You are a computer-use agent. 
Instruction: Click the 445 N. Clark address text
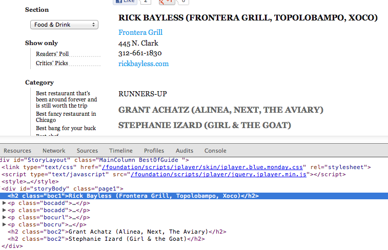point(138,43)
